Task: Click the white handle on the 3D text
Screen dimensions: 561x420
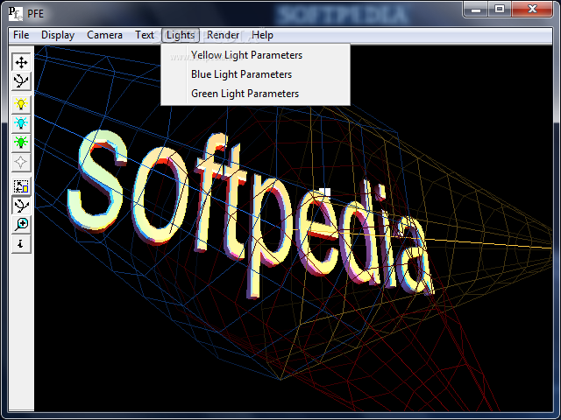Action: click(326, 192)
